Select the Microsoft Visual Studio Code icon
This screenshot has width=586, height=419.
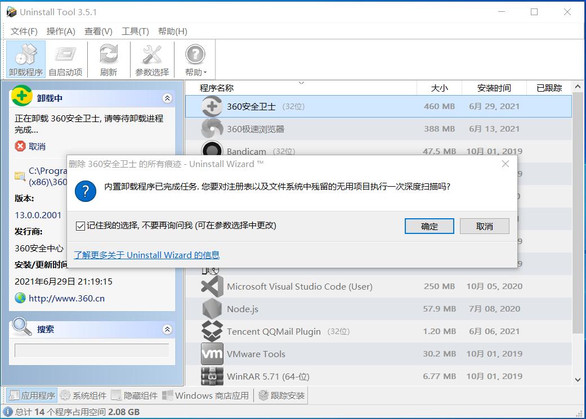(211, 286)
